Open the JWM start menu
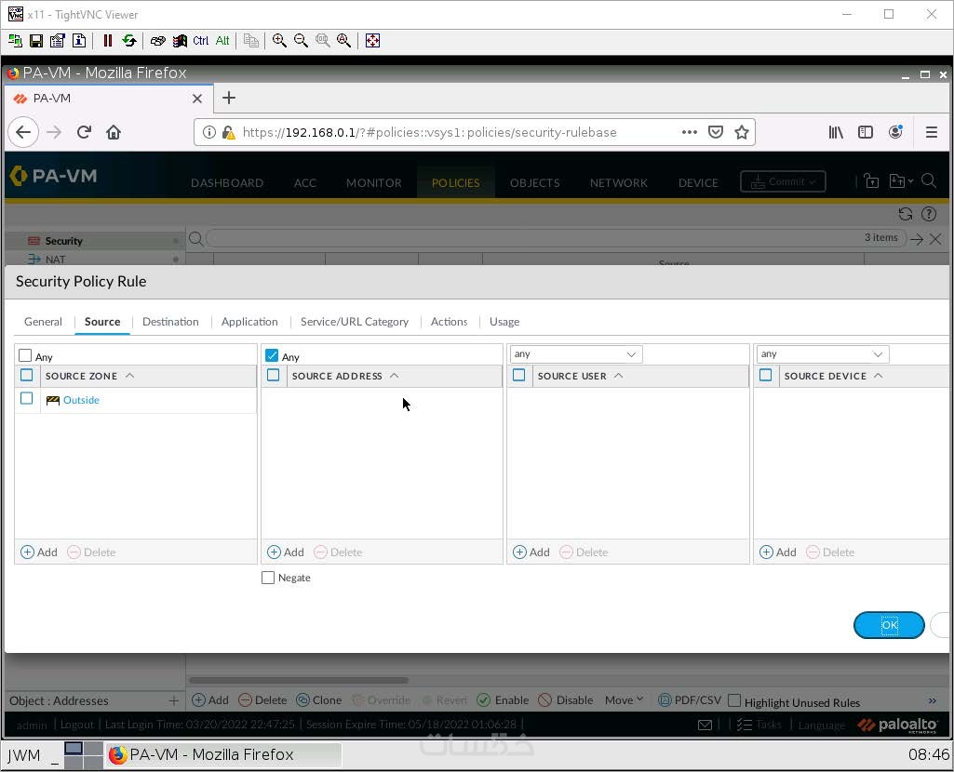954x772 pixels. [23, 755]
